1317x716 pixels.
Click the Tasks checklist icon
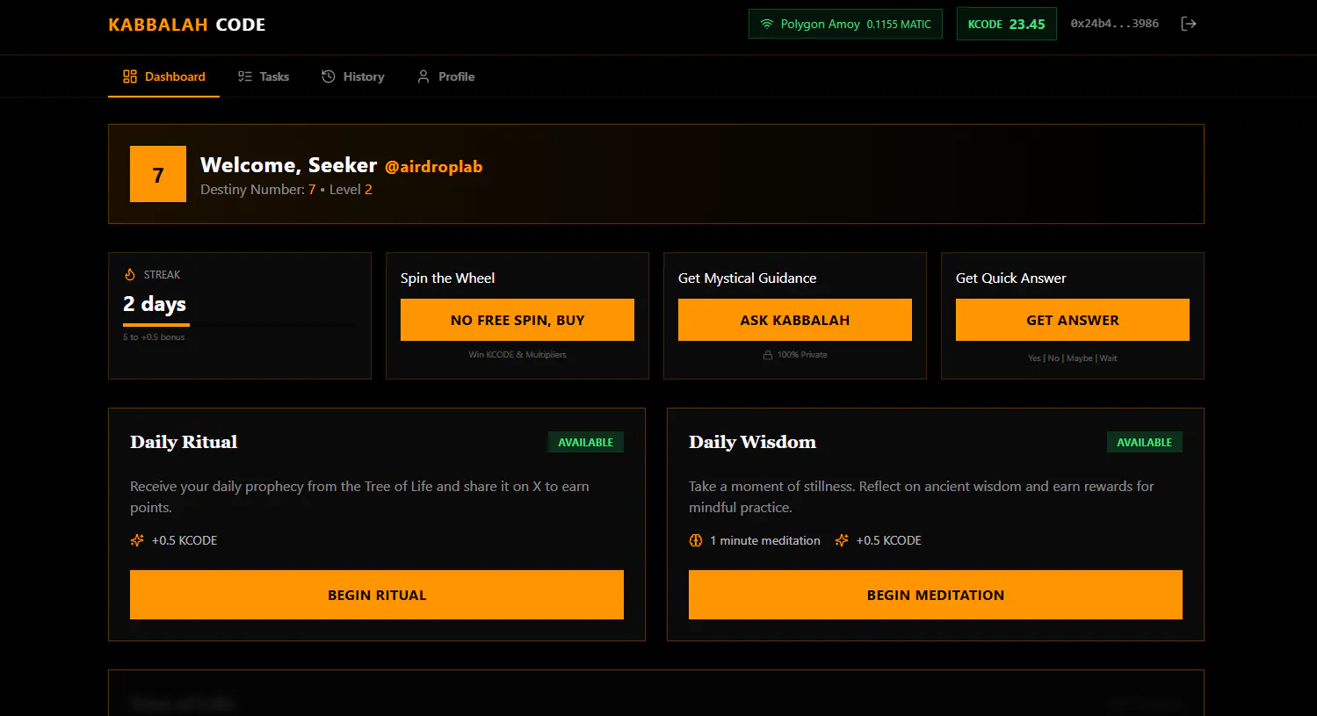click(245, 76)
